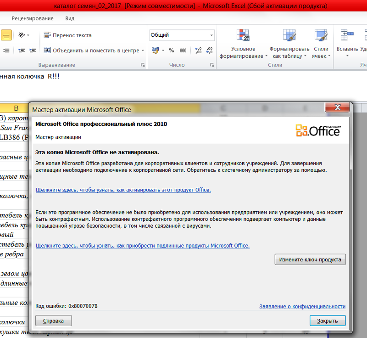
Task: Click Объединить и поместить в центре
Action: tap(91, 51)
